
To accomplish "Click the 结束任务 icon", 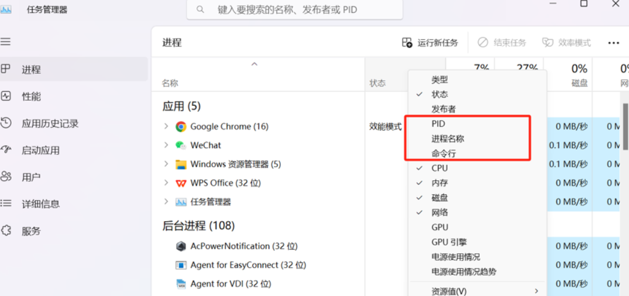I will (483, 43).
